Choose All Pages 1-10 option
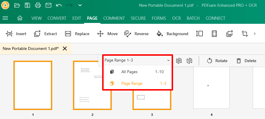Image resolution: width=265 pixels, height=119 pixels. pos(137,72)
